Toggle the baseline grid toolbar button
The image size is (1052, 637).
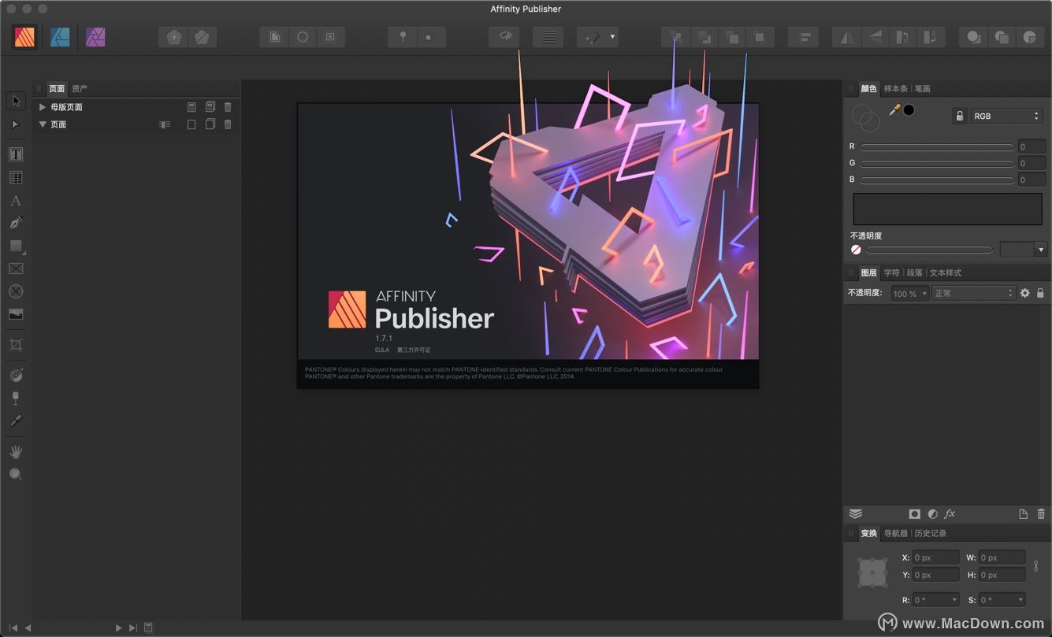point(548,37)
